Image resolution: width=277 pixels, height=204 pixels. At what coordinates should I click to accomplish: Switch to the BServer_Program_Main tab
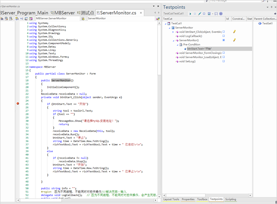24,13
